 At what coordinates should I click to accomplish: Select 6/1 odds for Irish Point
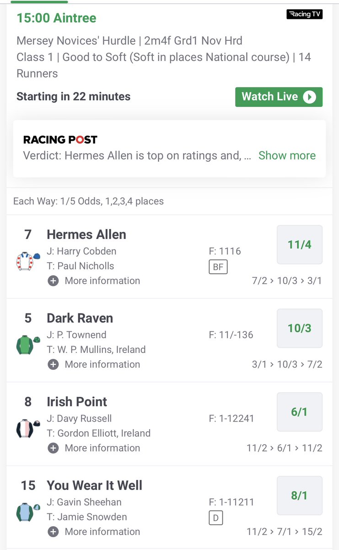300,412
